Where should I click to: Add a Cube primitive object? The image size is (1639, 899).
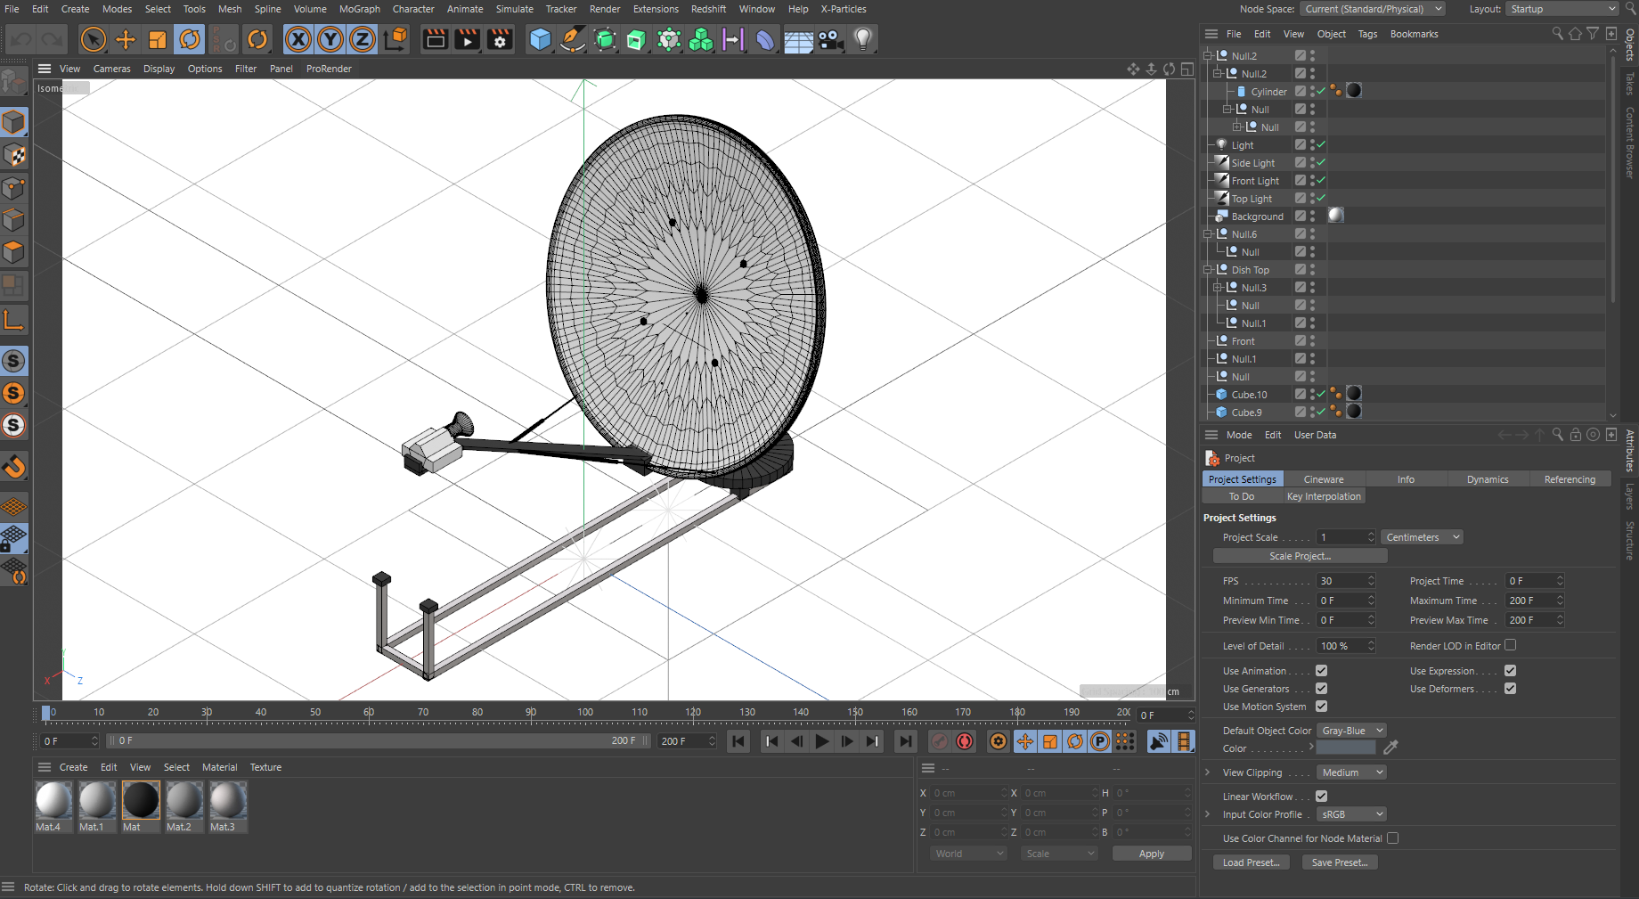click(x=540, y=39)
